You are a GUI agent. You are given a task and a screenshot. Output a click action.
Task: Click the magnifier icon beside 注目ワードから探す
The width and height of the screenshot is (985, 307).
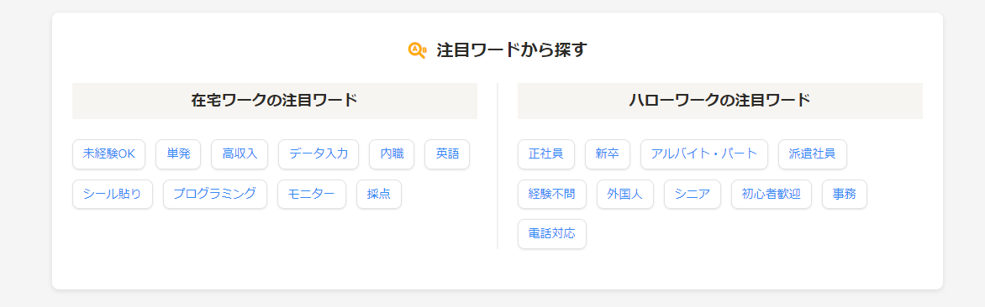point(417,50)
